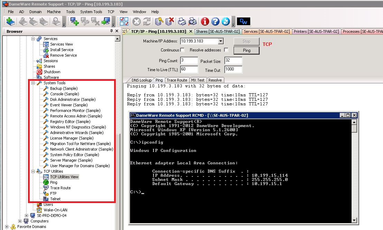Image resolution: width=383 pixels, height=230 pixels.
Task: Collapse the System Tools tree node
Action: click(x=33, y=83)
